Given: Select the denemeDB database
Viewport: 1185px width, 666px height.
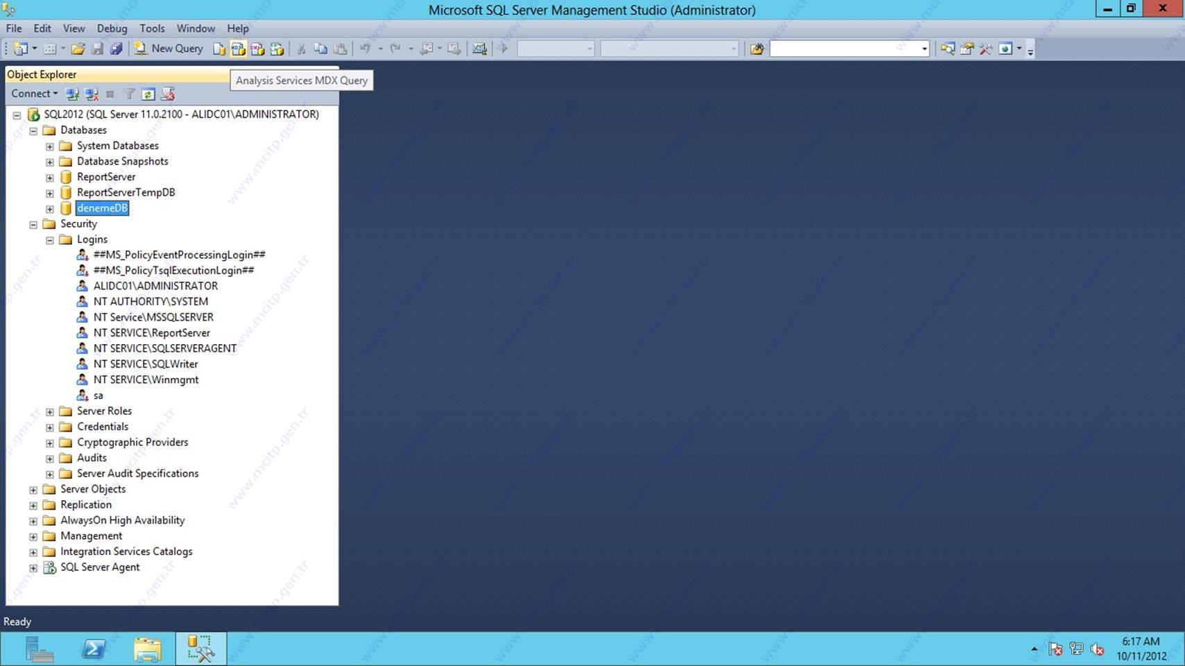Looking at the screenshot, I should 102,208.
